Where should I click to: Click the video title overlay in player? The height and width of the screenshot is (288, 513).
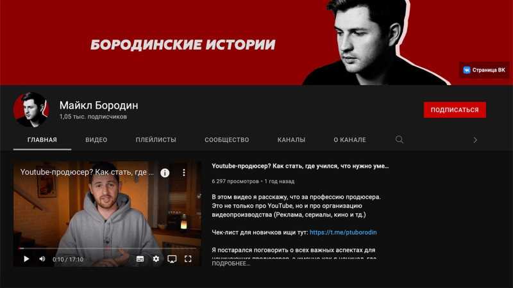tap(87, 172)
